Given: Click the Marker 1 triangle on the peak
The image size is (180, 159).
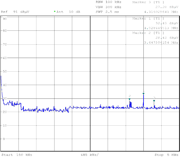Looking at the screenshot, I should click(x=144, y=93).
